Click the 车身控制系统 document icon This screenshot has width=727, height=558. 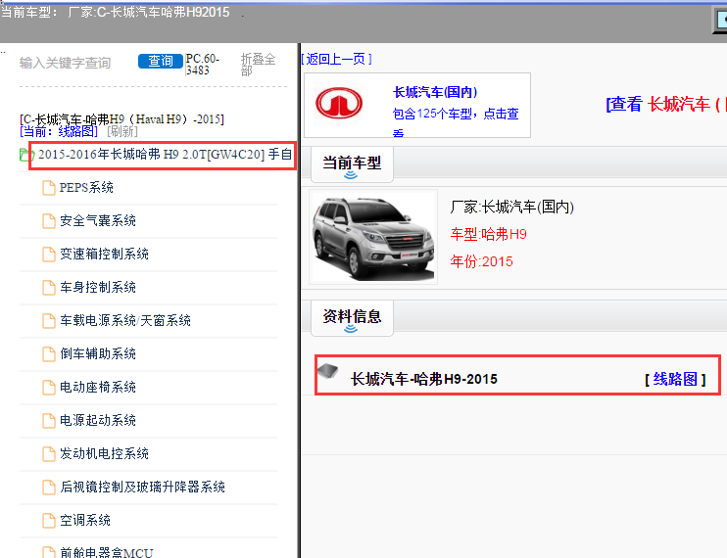[x=49, y=288]
